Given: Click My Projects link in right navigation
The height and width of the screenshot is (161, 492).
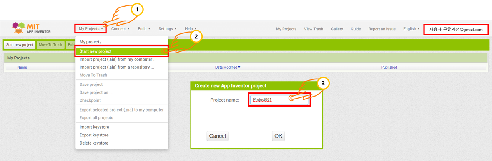Looking at the screenshot, I should tap(286, 29).
